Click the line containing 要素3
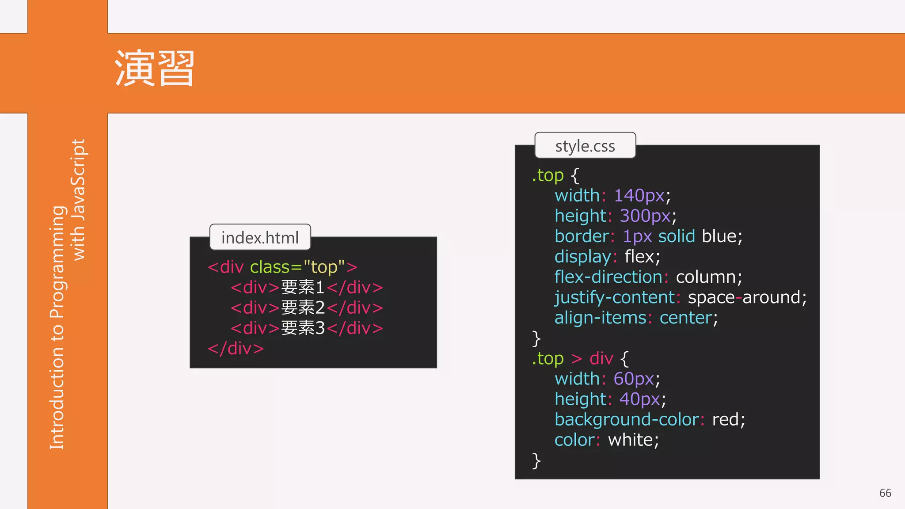The width and height of the screenshot is (905, 509). pyautogui.click(x=307, y=328)
